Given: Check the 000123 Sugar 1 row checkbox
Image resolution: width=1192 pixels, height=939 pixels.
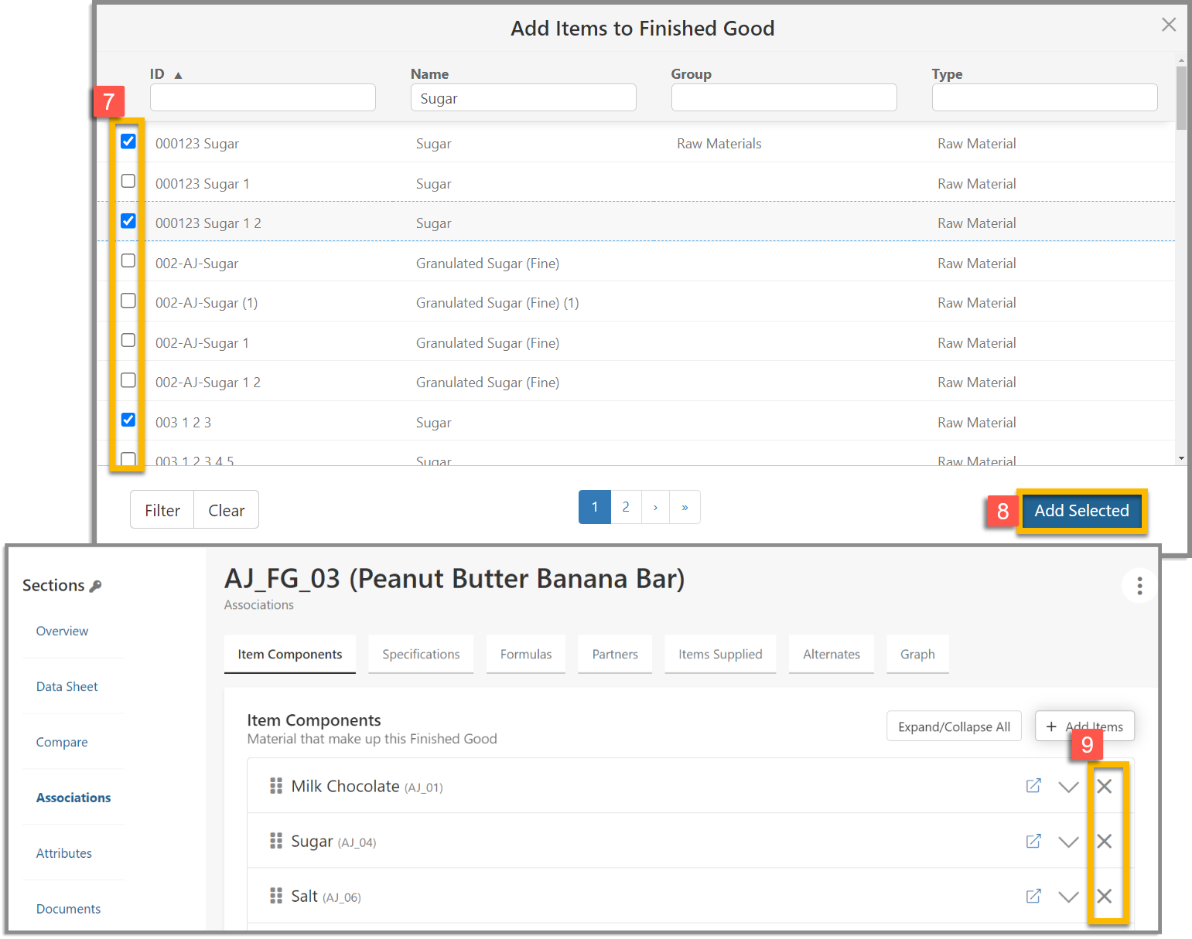Looking at the screenshot, I should [x=128, y=181].
